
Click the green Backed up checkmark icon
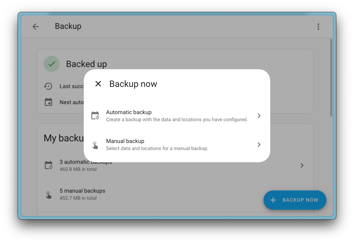(51, 63)
